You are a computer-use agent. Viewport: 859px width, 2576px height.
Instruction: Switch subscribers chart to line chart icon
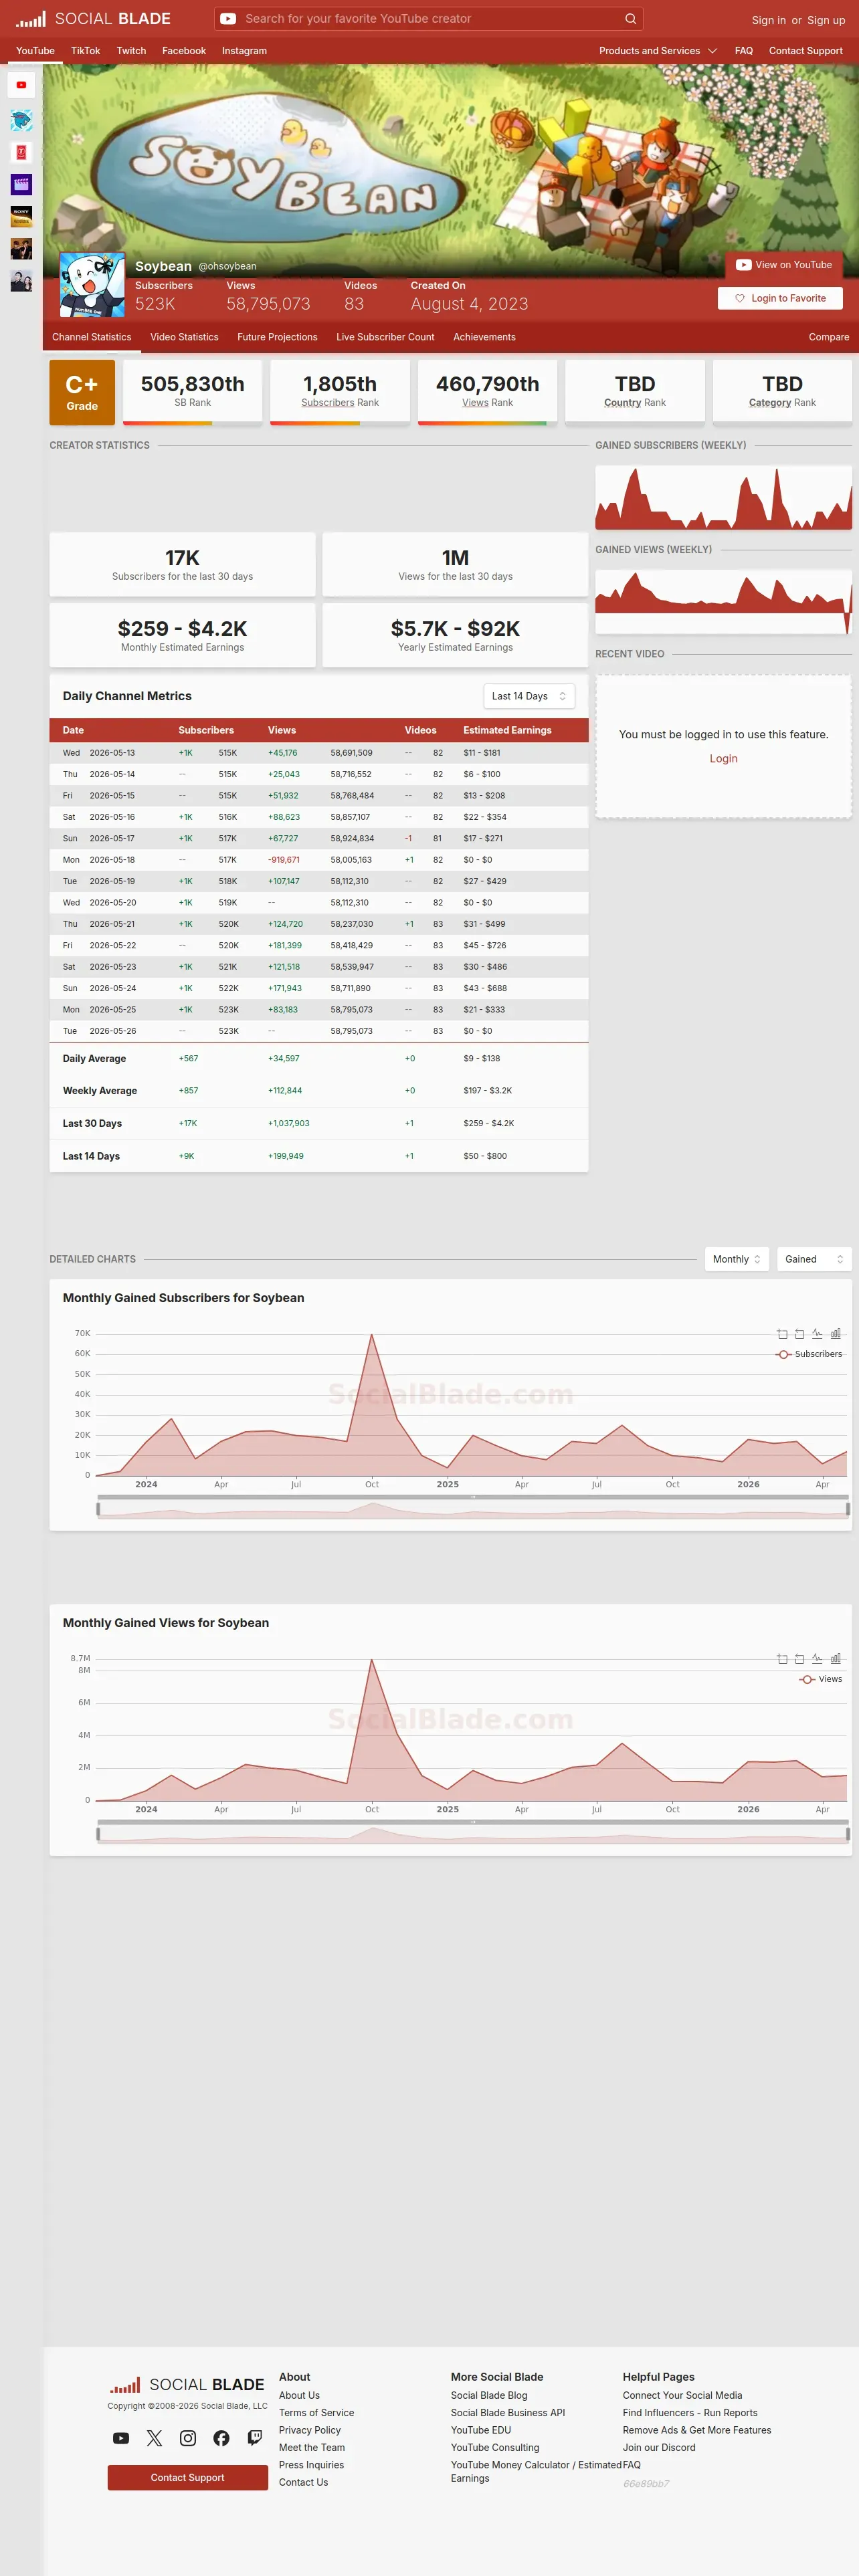tap(817, 1333)
